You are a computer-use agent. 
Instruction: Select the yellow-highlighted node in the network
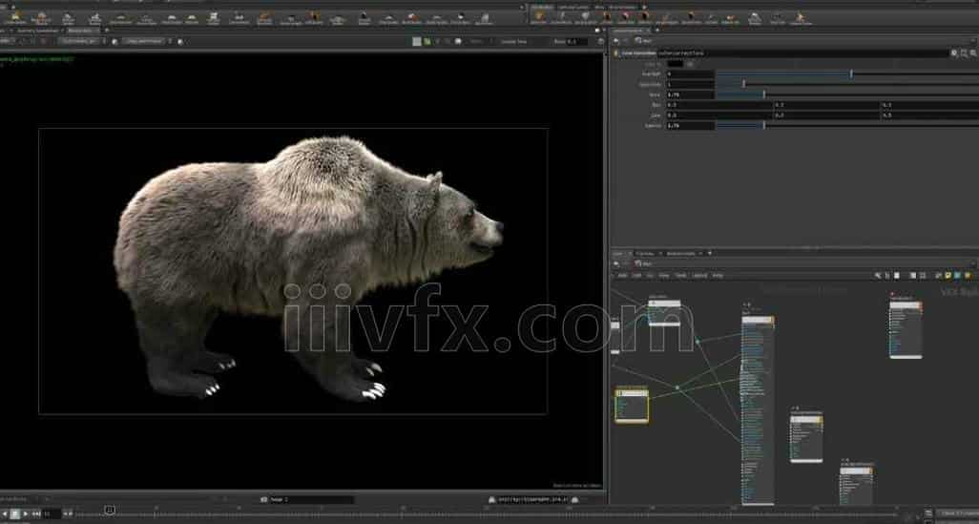(632, 406)
